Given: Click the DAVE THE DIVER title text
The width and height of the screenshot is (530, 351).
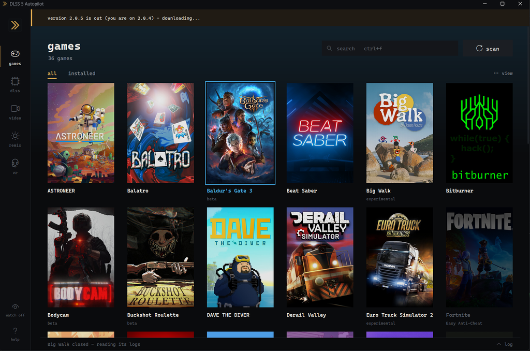Looking at the screenshot, I should coord(228,315).
